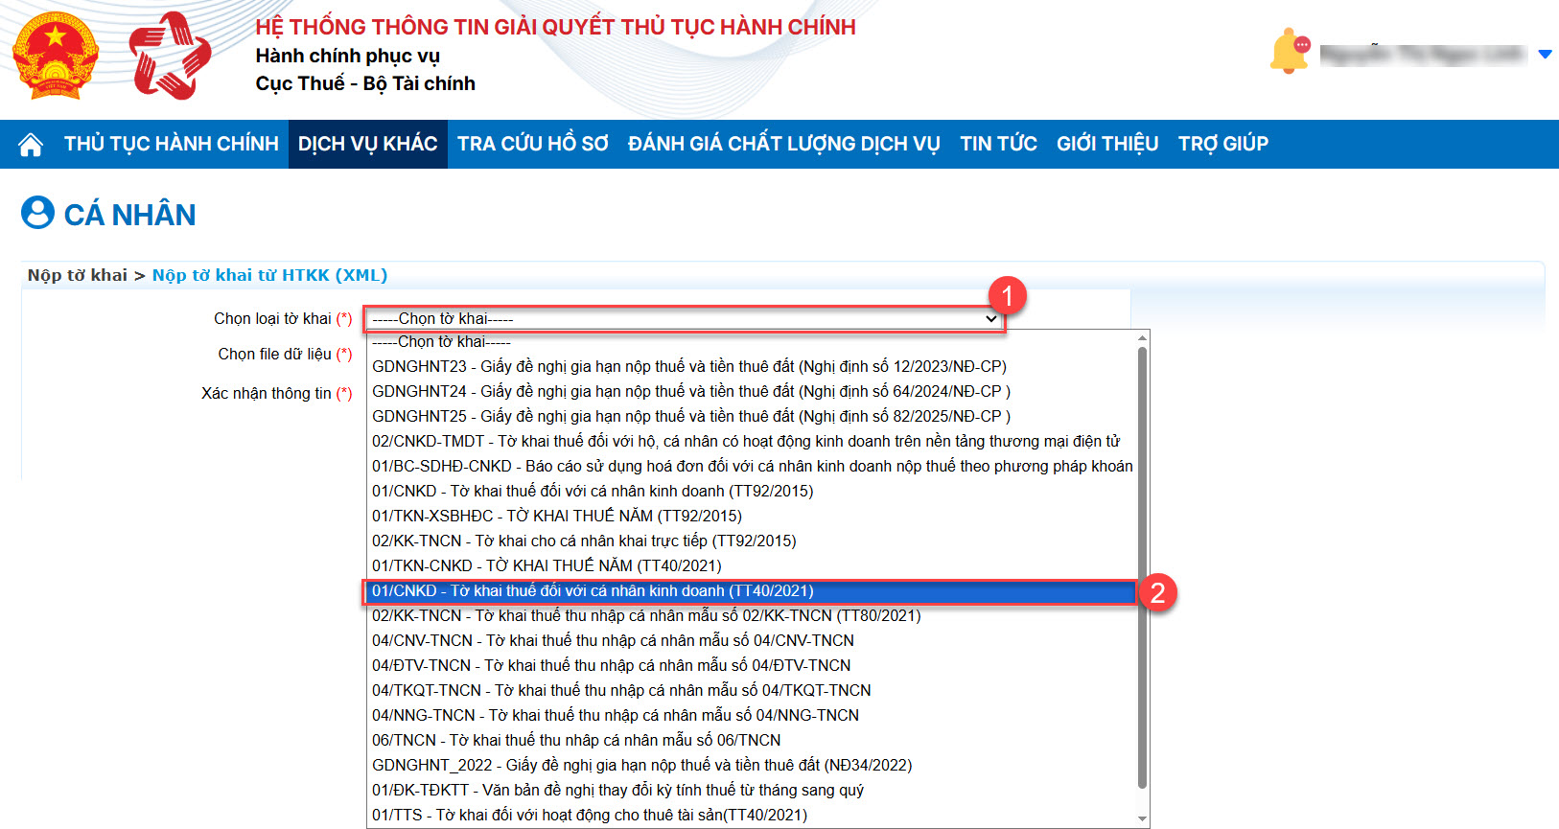Click the user avatar icon beside CÁ NHÂN
The height and width of the screenshot is (829, 1559).
coord(37,213)
